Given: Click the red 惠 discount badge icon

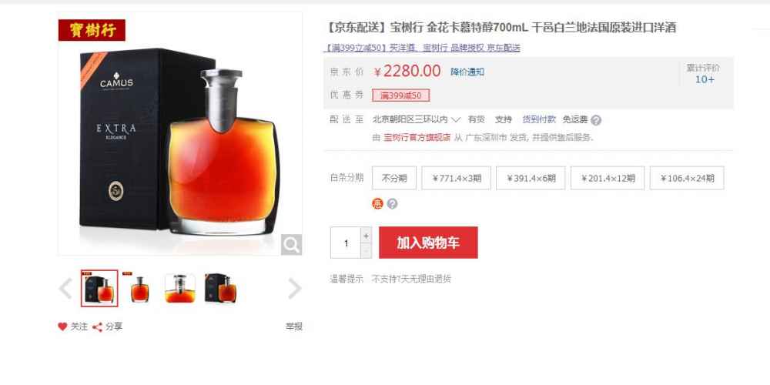Looking at the screenshot, I should point(377,204).
